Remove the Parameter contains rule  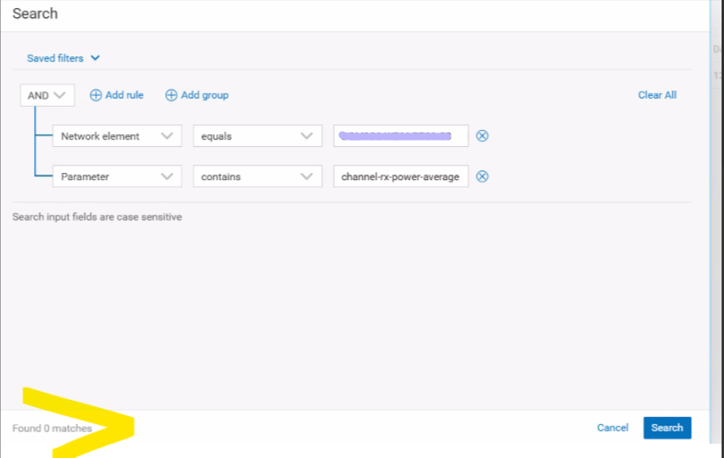click(x=482, y=176)
